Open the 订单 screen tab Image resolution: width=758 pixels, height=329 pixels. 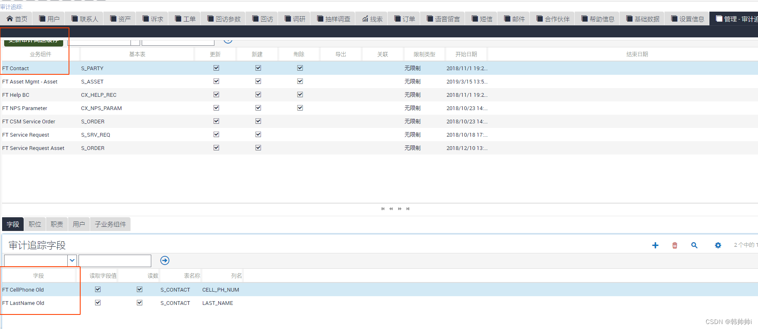pos(405,19)
